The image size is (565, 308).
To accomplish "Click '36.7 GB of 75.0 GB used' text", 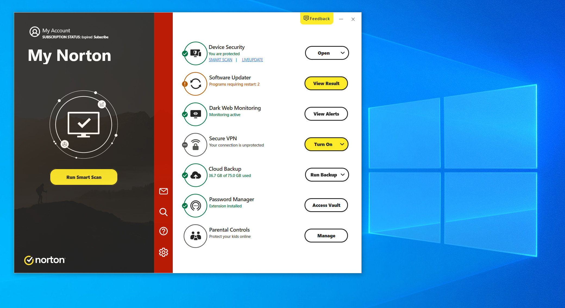I will tap(230, 176).
